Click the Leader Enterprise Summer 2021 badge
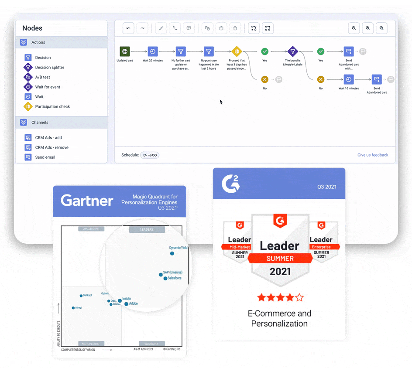Viewport: 412px width, 368px height. pos(324,242)
